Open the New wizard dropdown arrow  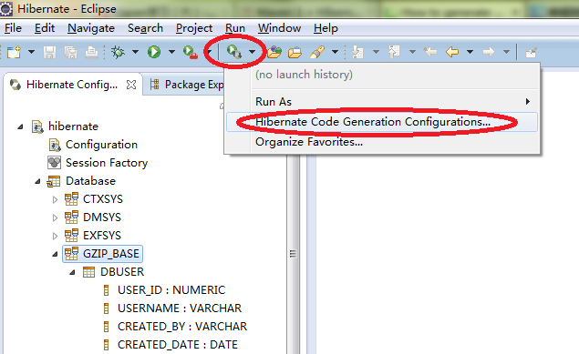pyautogui.click(x=31, y=52)
